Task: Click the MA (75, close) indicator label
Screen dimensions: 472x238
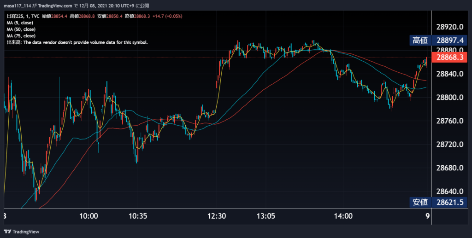Action: 21,36
